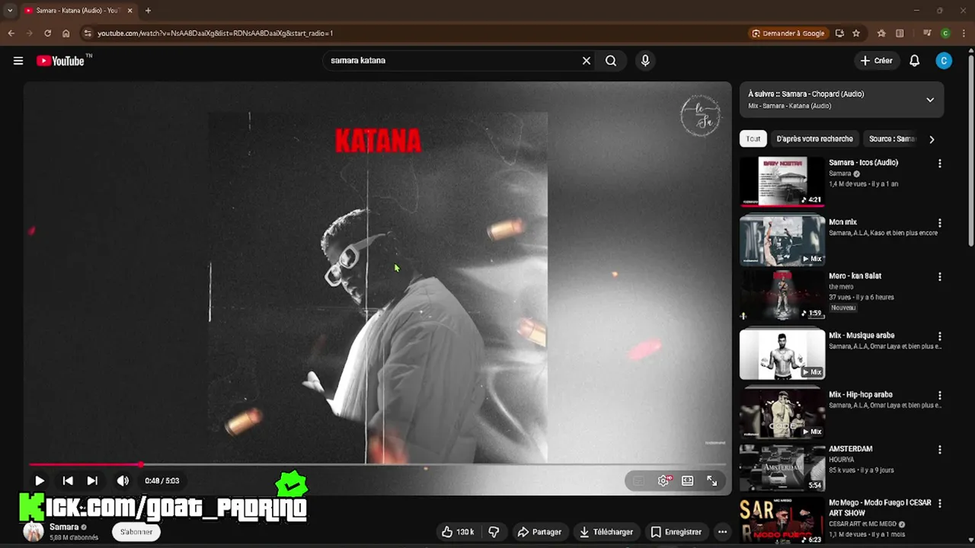
Task: Share the video via Partager
Action: [539, 532]
